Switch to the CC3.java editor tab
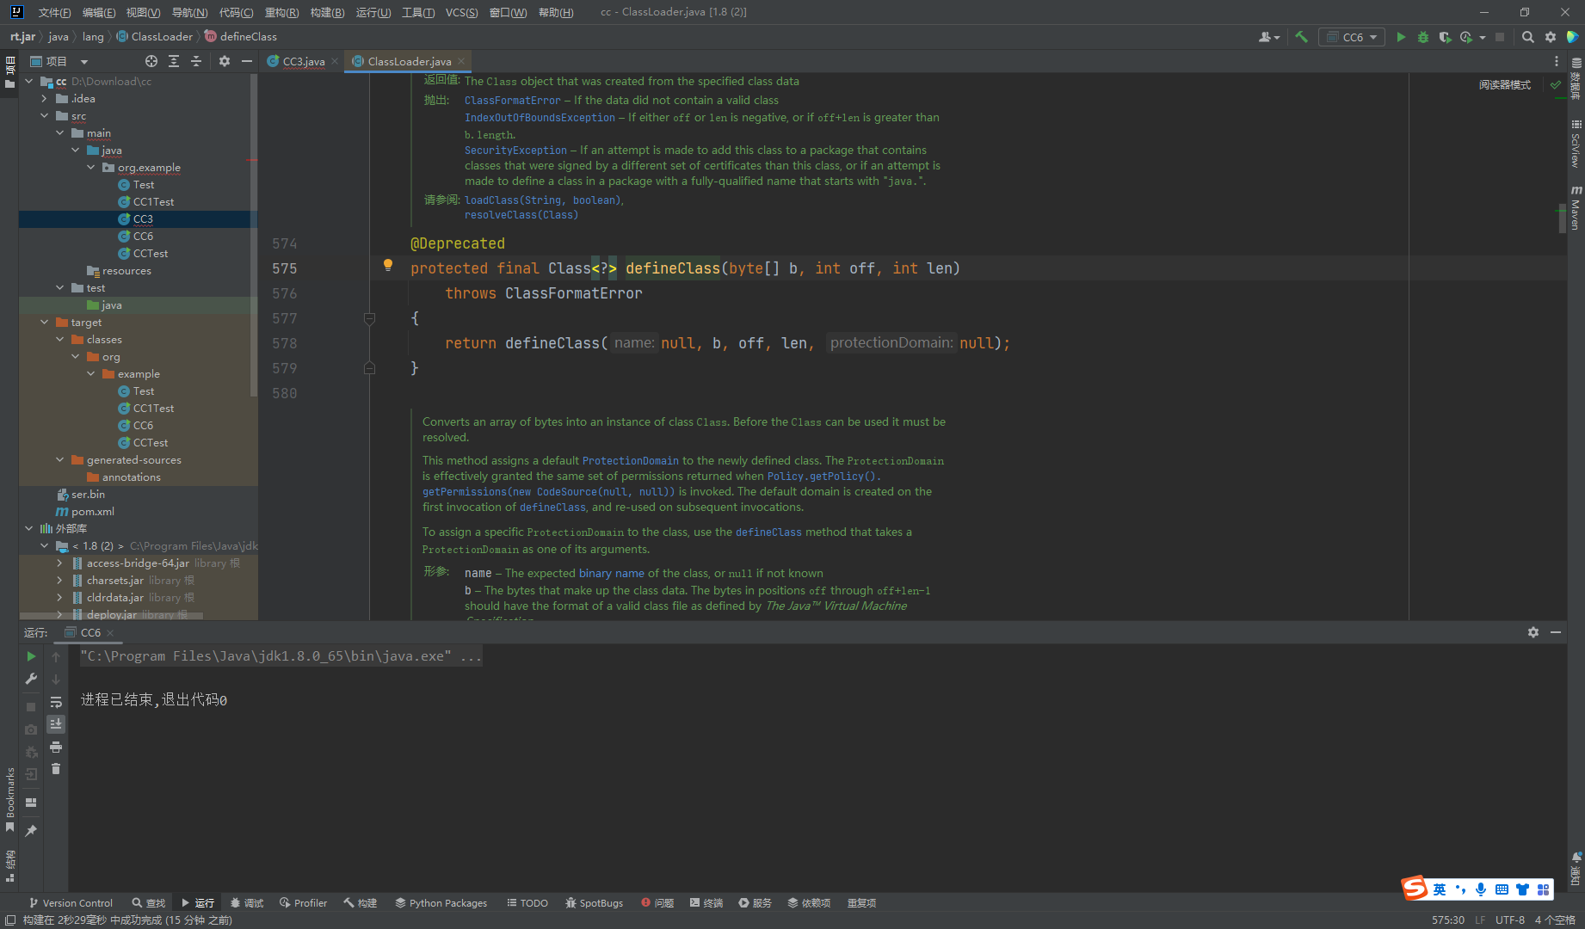The height and width of the screenshot is (929, 1585). pyautogui.click(x=303, y=61)
